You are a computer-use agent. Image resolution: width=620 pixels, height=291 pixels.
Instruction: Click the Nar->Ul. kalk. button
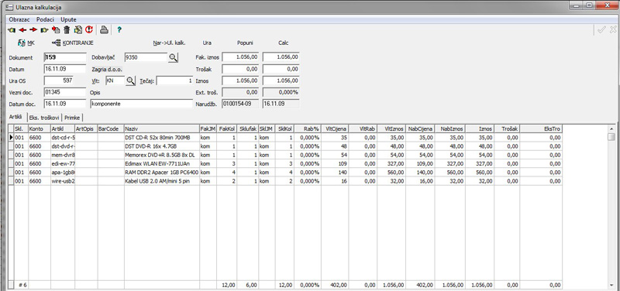169,43
